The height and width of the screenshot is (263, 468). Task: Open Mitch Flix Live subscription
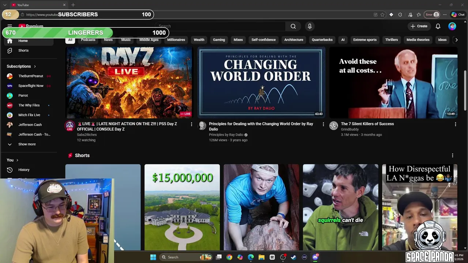[x=29, y=115]
